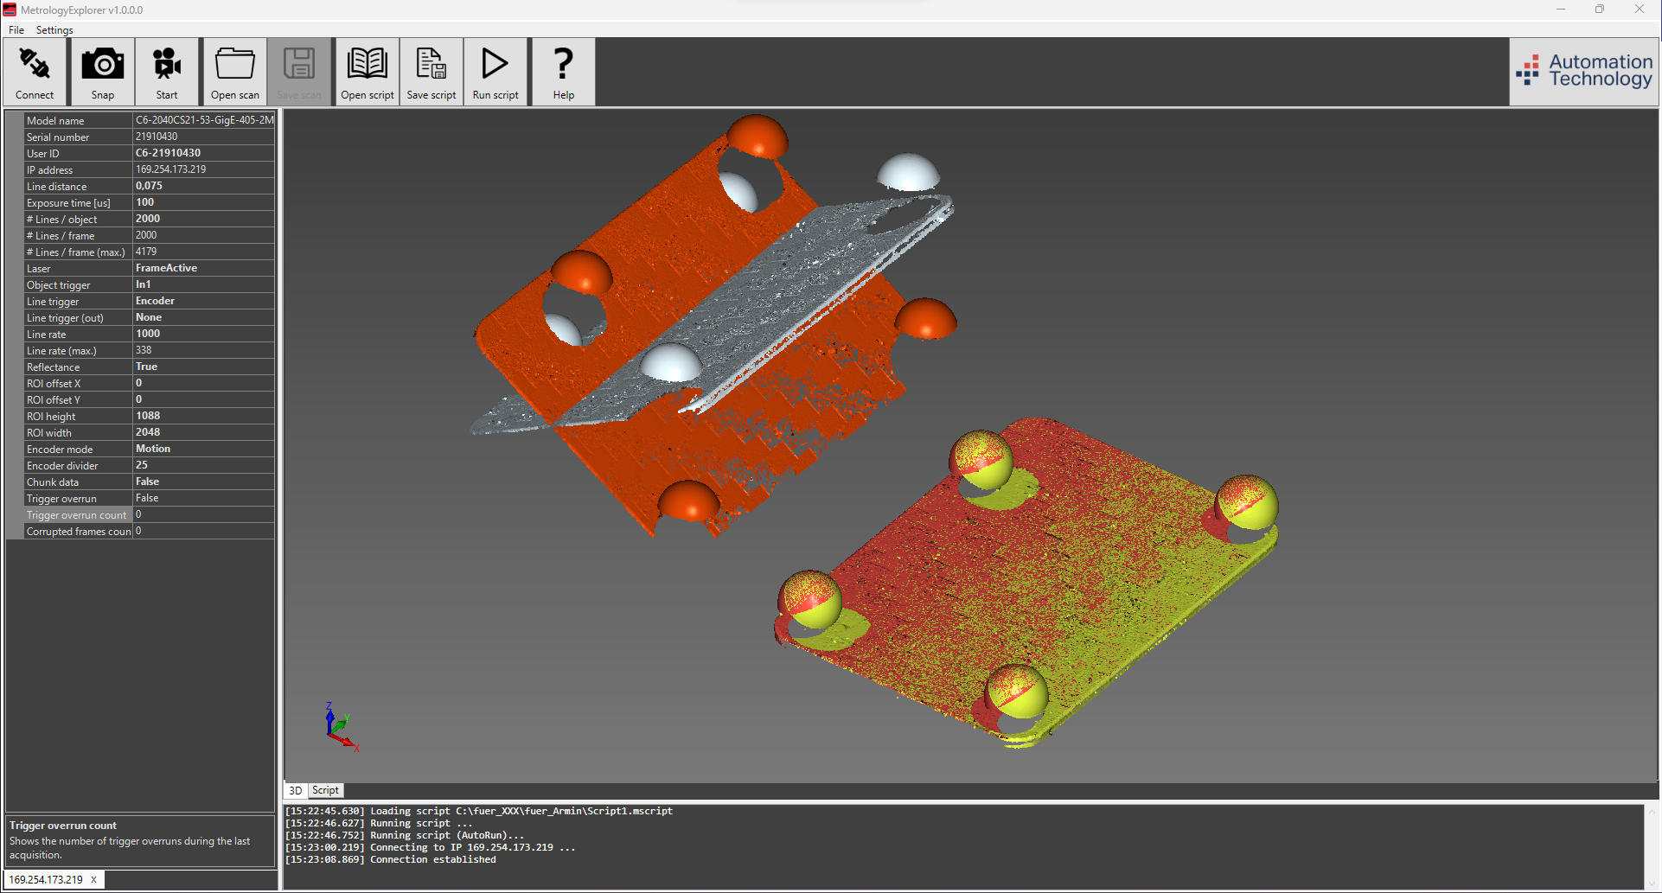Click the MetrologyExplorer title bar app icon
Viewport: 1662px width, 893px height.
click(10, 10)
